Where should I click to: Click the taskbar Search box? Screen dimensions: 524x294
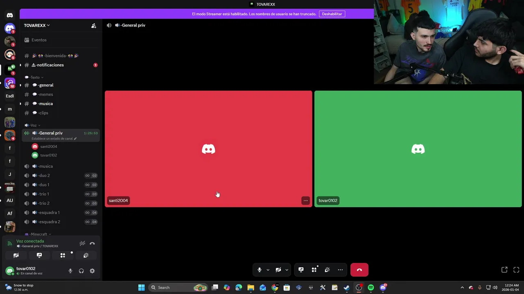click(x=178, y=287)
